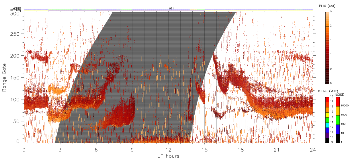Click the cyan 12–13 MHz TX FRQ swatch
352x162 pixels.
[327, 125]
